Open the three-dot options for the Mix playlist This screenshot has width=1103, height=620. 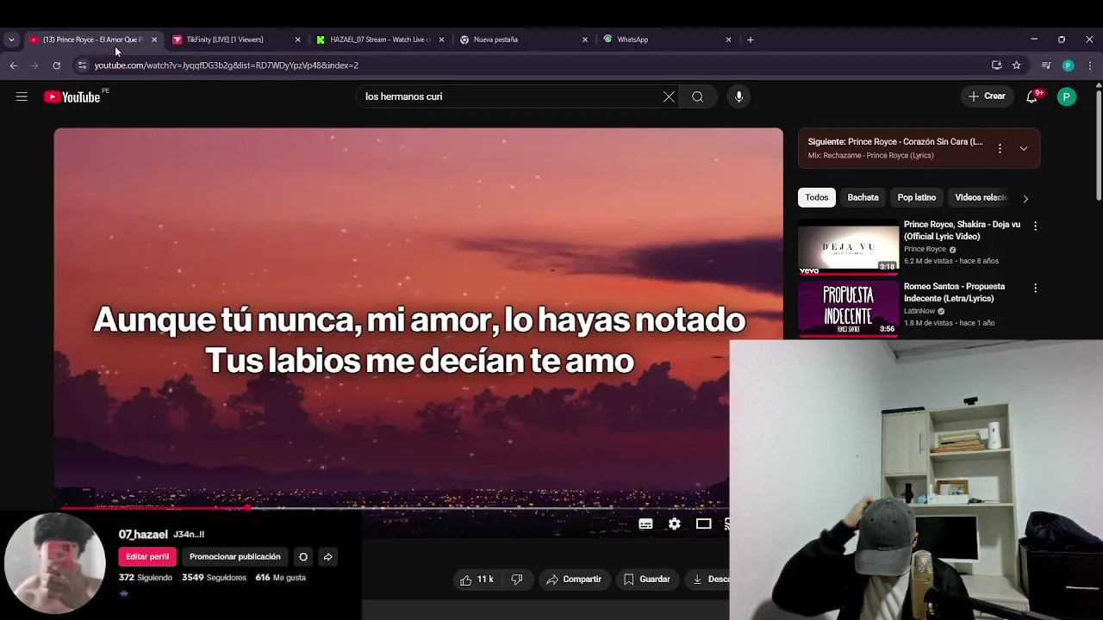(1000, 148)
